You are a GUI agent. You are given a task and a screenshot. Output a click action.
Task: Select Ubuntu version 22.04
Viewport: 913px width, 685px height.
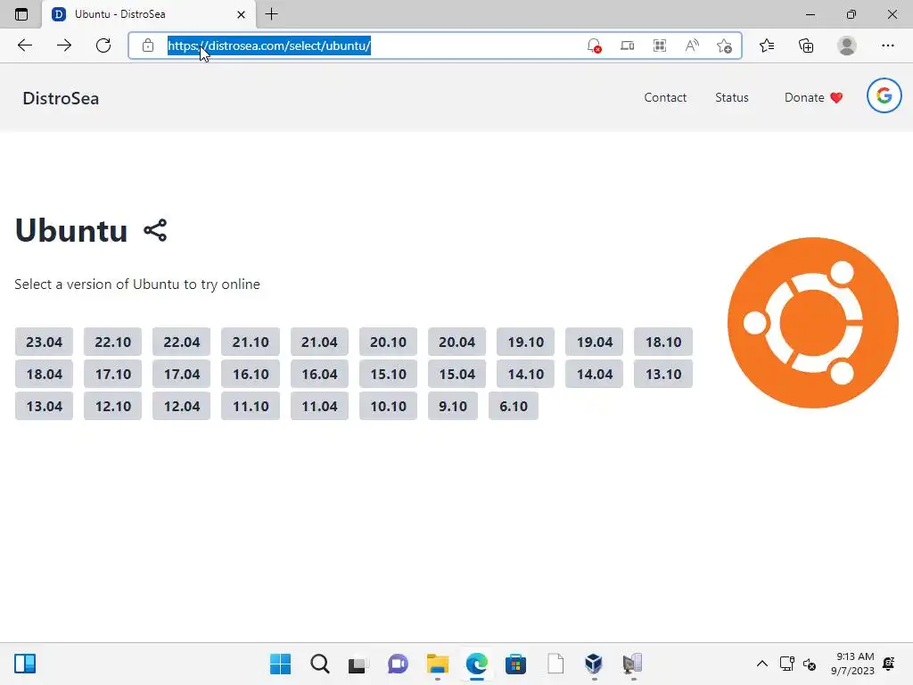182,342
